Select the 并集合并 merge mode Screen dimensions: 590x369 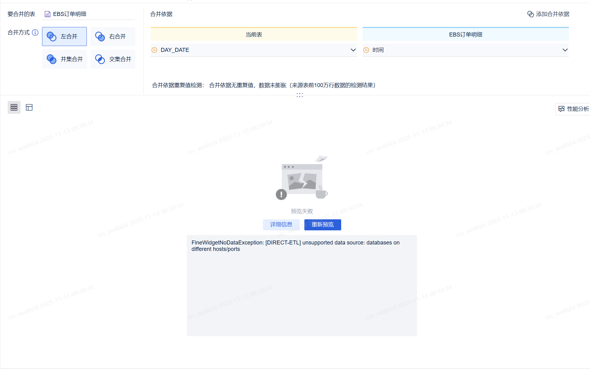64,59
